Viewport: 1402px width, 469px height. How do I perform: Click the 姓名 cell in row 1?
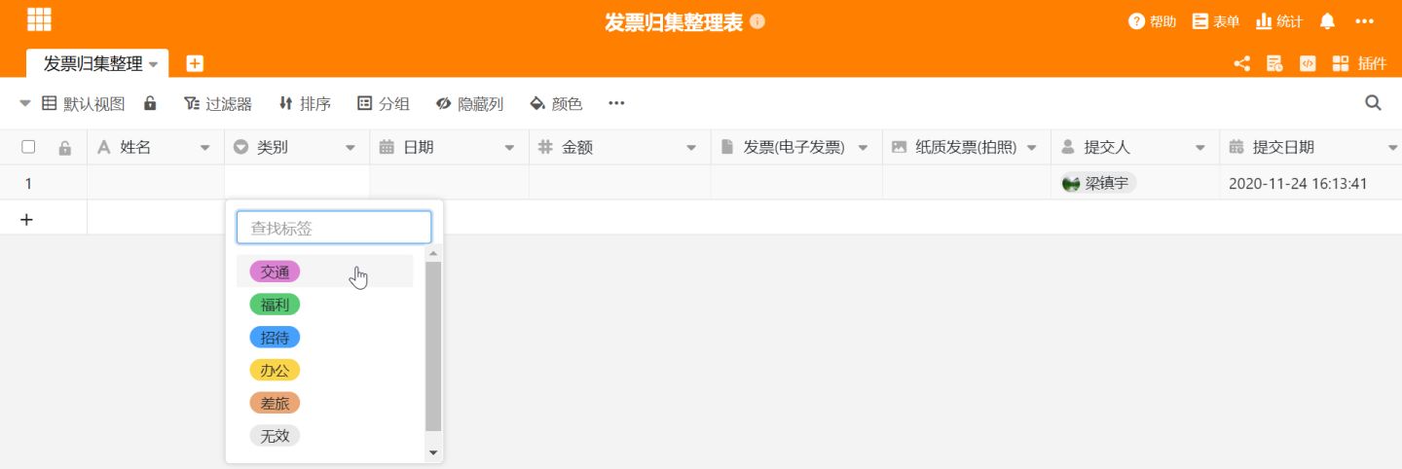coord(156,183)
